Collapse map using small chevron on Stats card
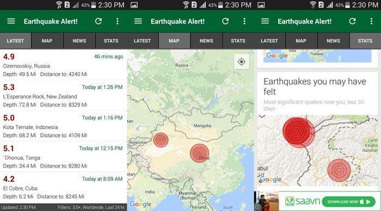 [262, 117]
